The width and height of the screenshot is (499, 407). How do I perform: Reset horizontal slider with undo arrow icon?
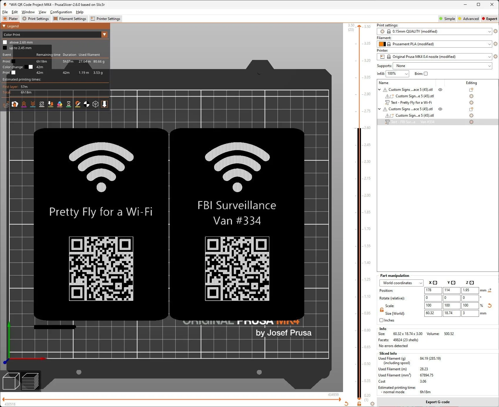pyautogui.click(x=346, y=404)
